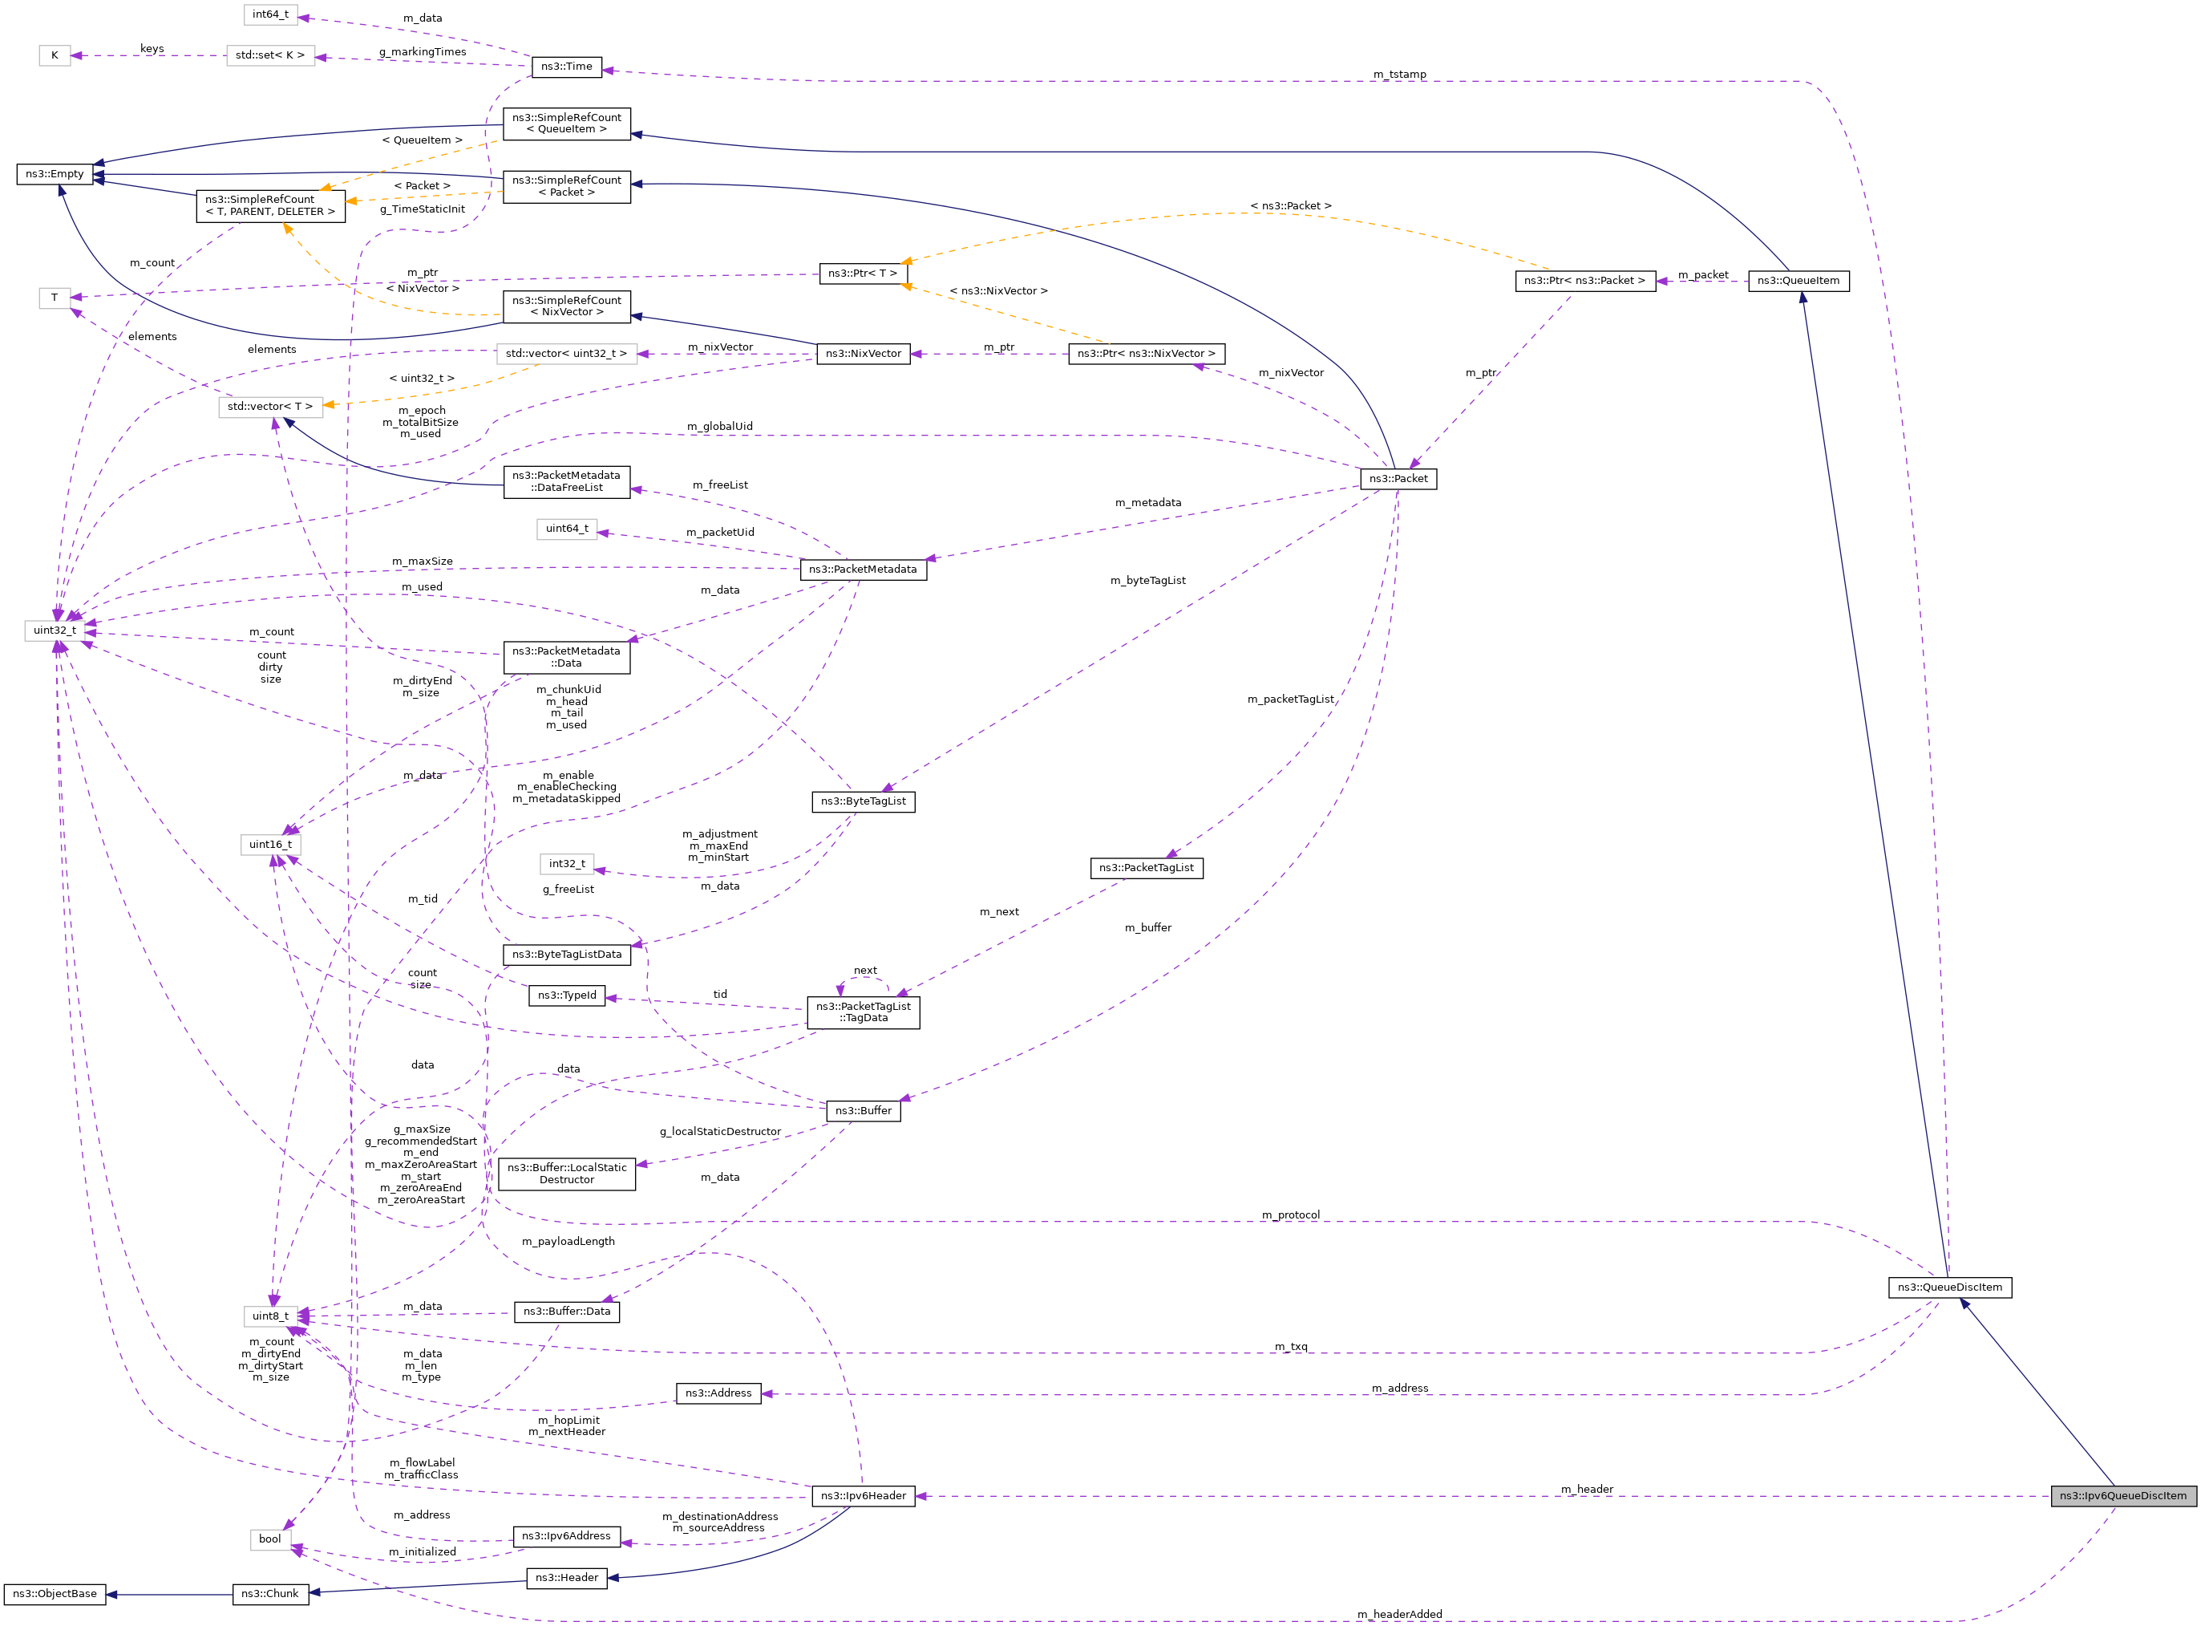
Task: Click the int32_t type node
Action: point(566,864)
